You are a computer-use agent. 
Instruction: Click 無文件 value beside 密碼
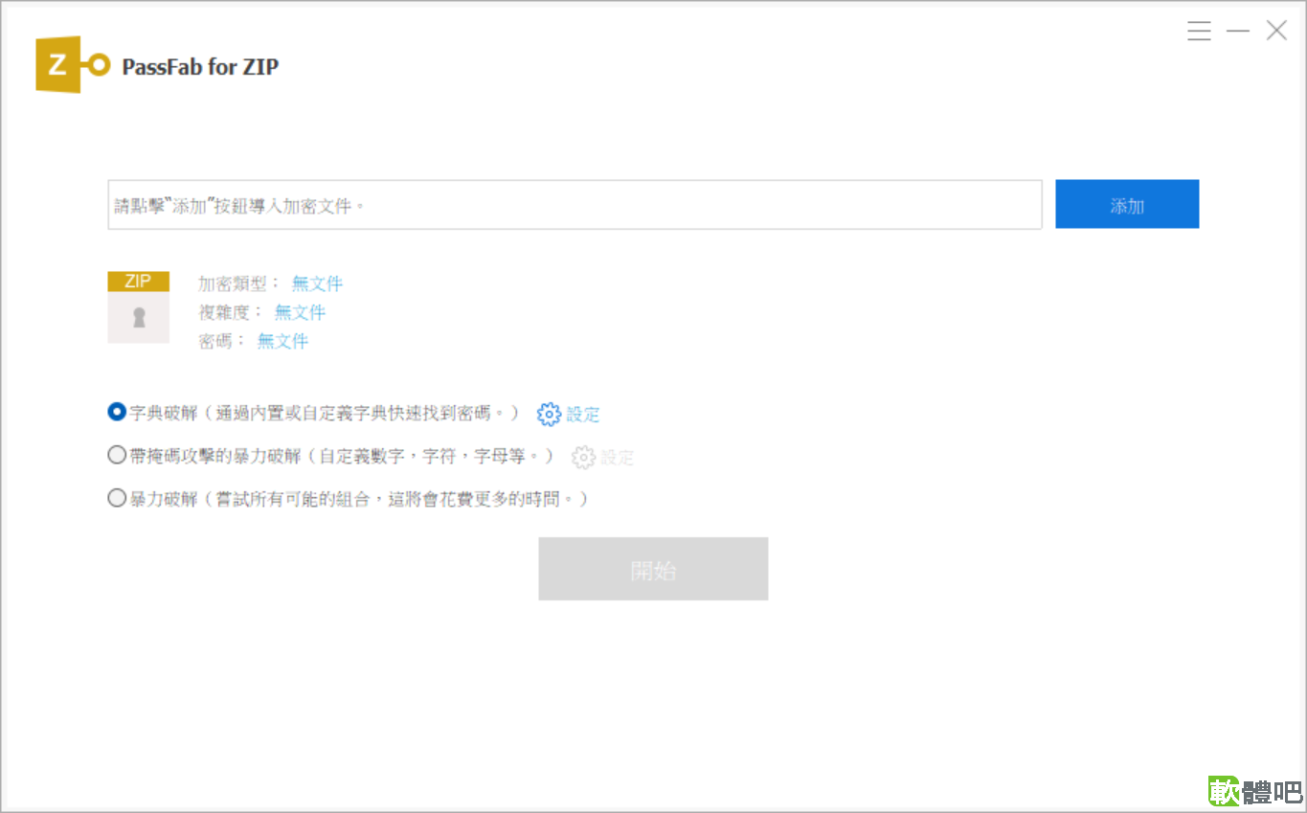(282, 341)
